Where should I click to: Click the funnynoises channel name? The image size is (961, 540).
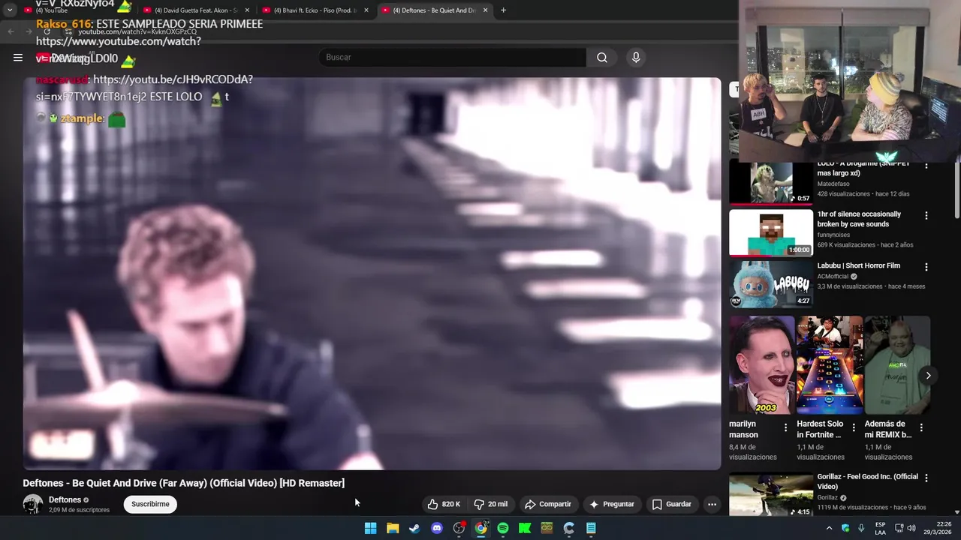coord(833,235)
